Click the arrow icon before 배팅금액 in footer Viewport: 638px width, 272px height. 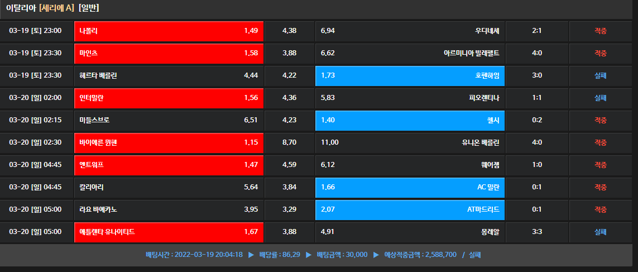pyautogui.click(x=308, y=255)
